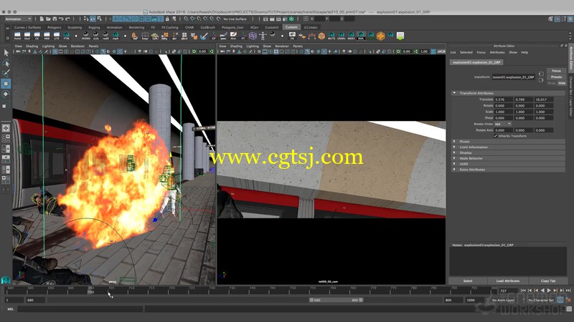The width and height of the screenshot is (574, 322).
Task: Toggle the Channel Box / Layer Editor tab
Action: pyautogui.click(x=570, y=97)
